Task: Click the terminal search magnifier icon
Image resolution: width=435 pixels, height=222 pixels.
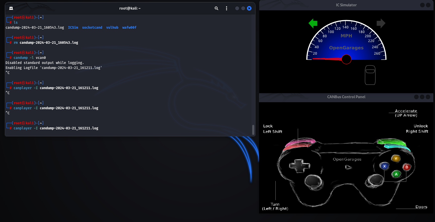Action: point(216,8)
